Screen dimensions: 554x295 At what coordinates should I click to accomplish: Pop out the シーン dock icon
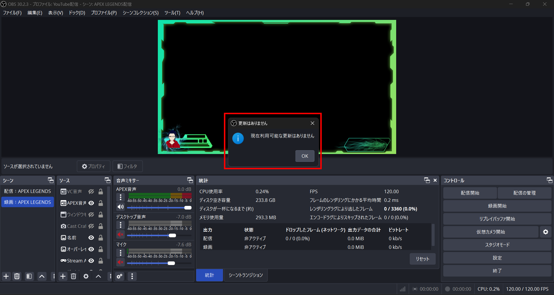(x=51, y=180)
